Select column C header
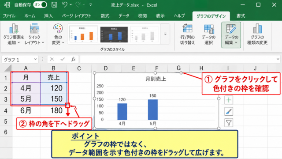 79,68
